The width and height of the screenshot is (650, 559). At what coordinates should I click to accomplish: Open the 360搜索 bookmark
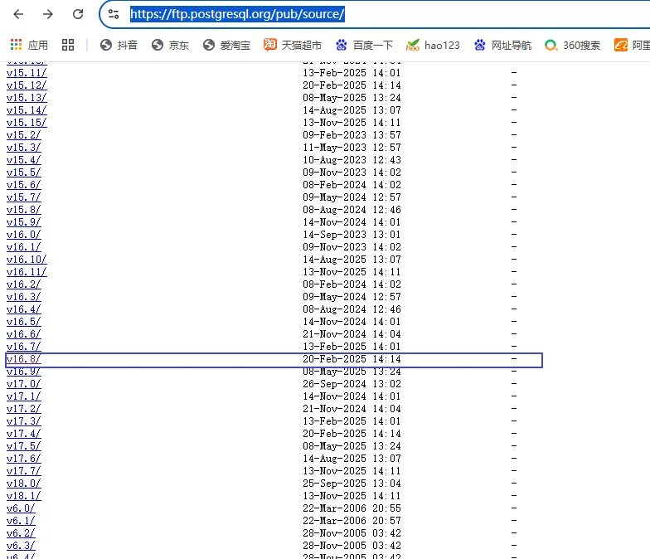click(x=572, y=45)
